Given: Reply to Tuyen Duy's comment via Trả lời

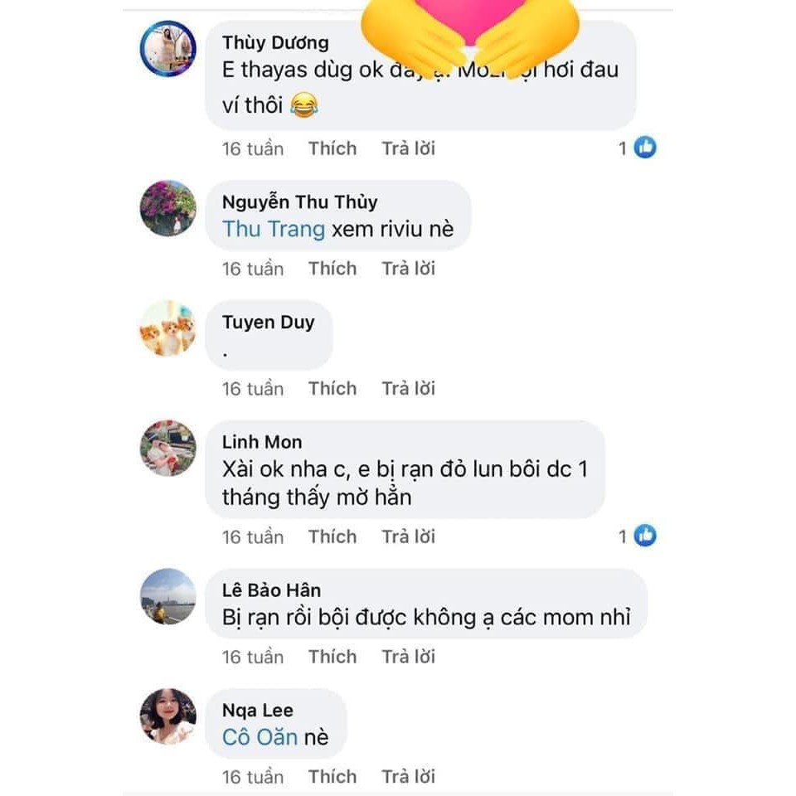Looking at the screenshot, I should pos(408,388).
